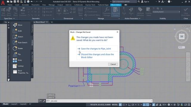Switch to the Layout1 tab

pos(14,104)
